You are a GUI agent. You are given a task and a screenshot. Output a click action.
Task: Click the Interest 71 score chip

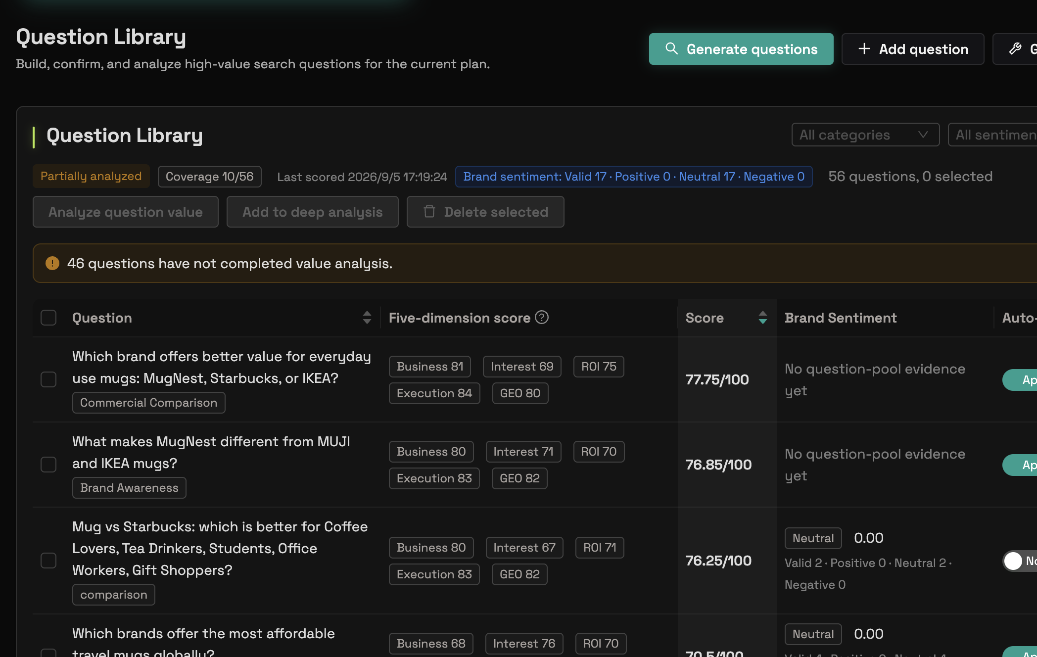(523, 452)
